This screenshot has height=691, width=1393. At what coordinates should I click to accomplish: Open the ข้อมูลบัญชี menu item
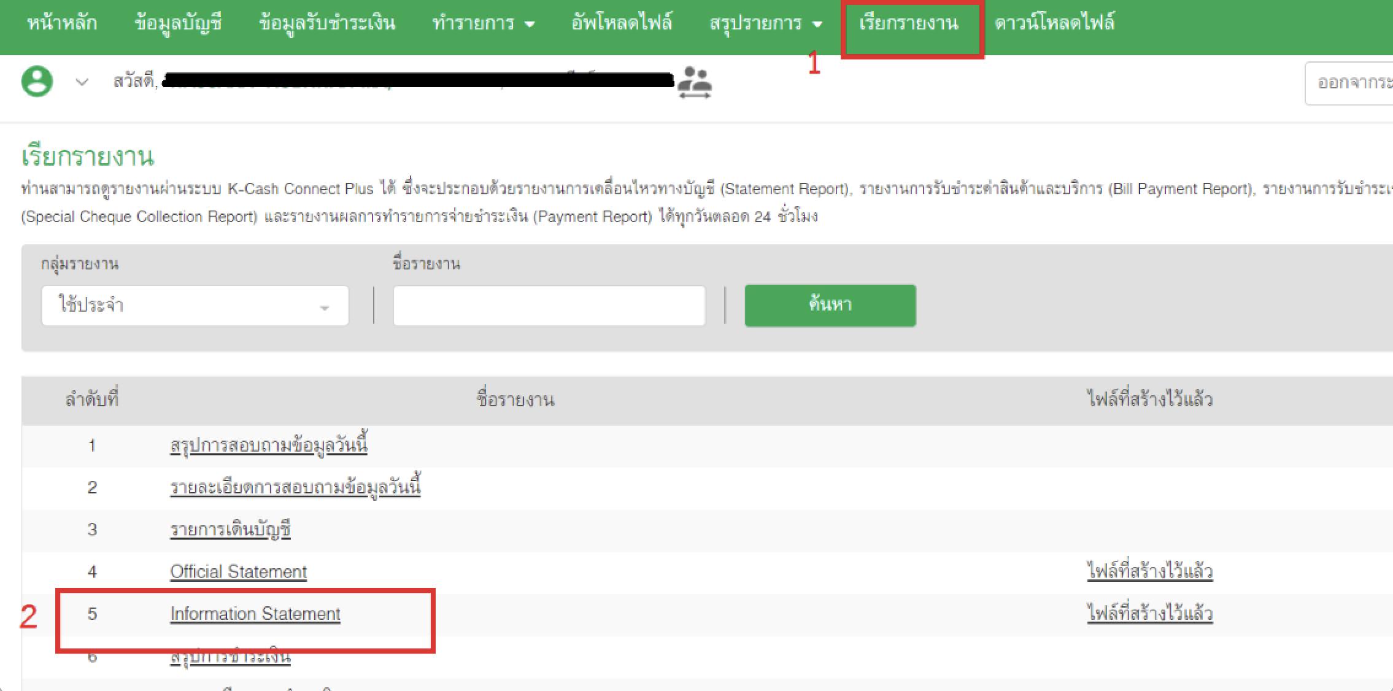tap(178, 23)
